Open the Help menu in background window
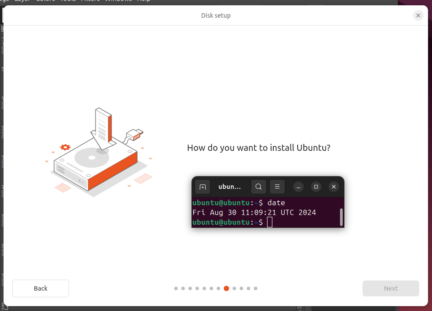 pyautogui.click(x=144, y=1)
